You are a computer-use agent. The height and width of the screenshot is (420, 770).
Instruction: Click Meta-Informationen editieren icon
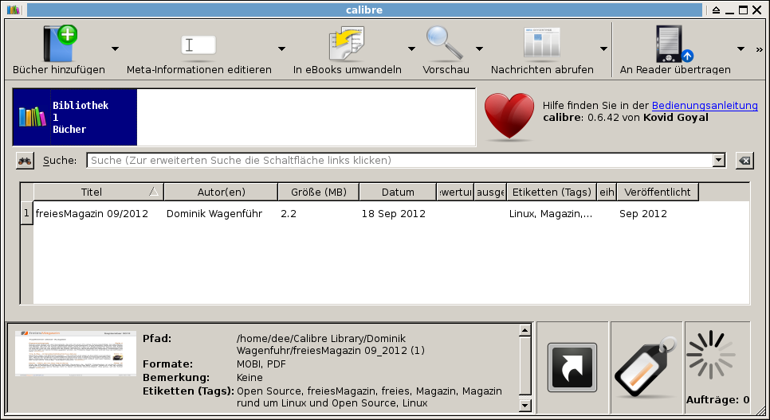pos(198,45)
